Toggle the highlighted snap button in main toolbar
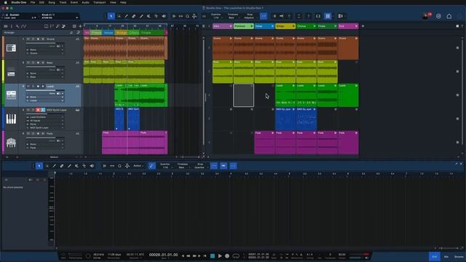This screenshot has width=466, height=262. pos(264,16)
